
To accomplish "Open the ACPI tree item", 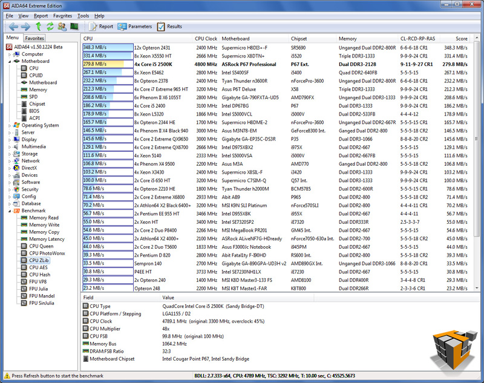I will tap(34, 118).
